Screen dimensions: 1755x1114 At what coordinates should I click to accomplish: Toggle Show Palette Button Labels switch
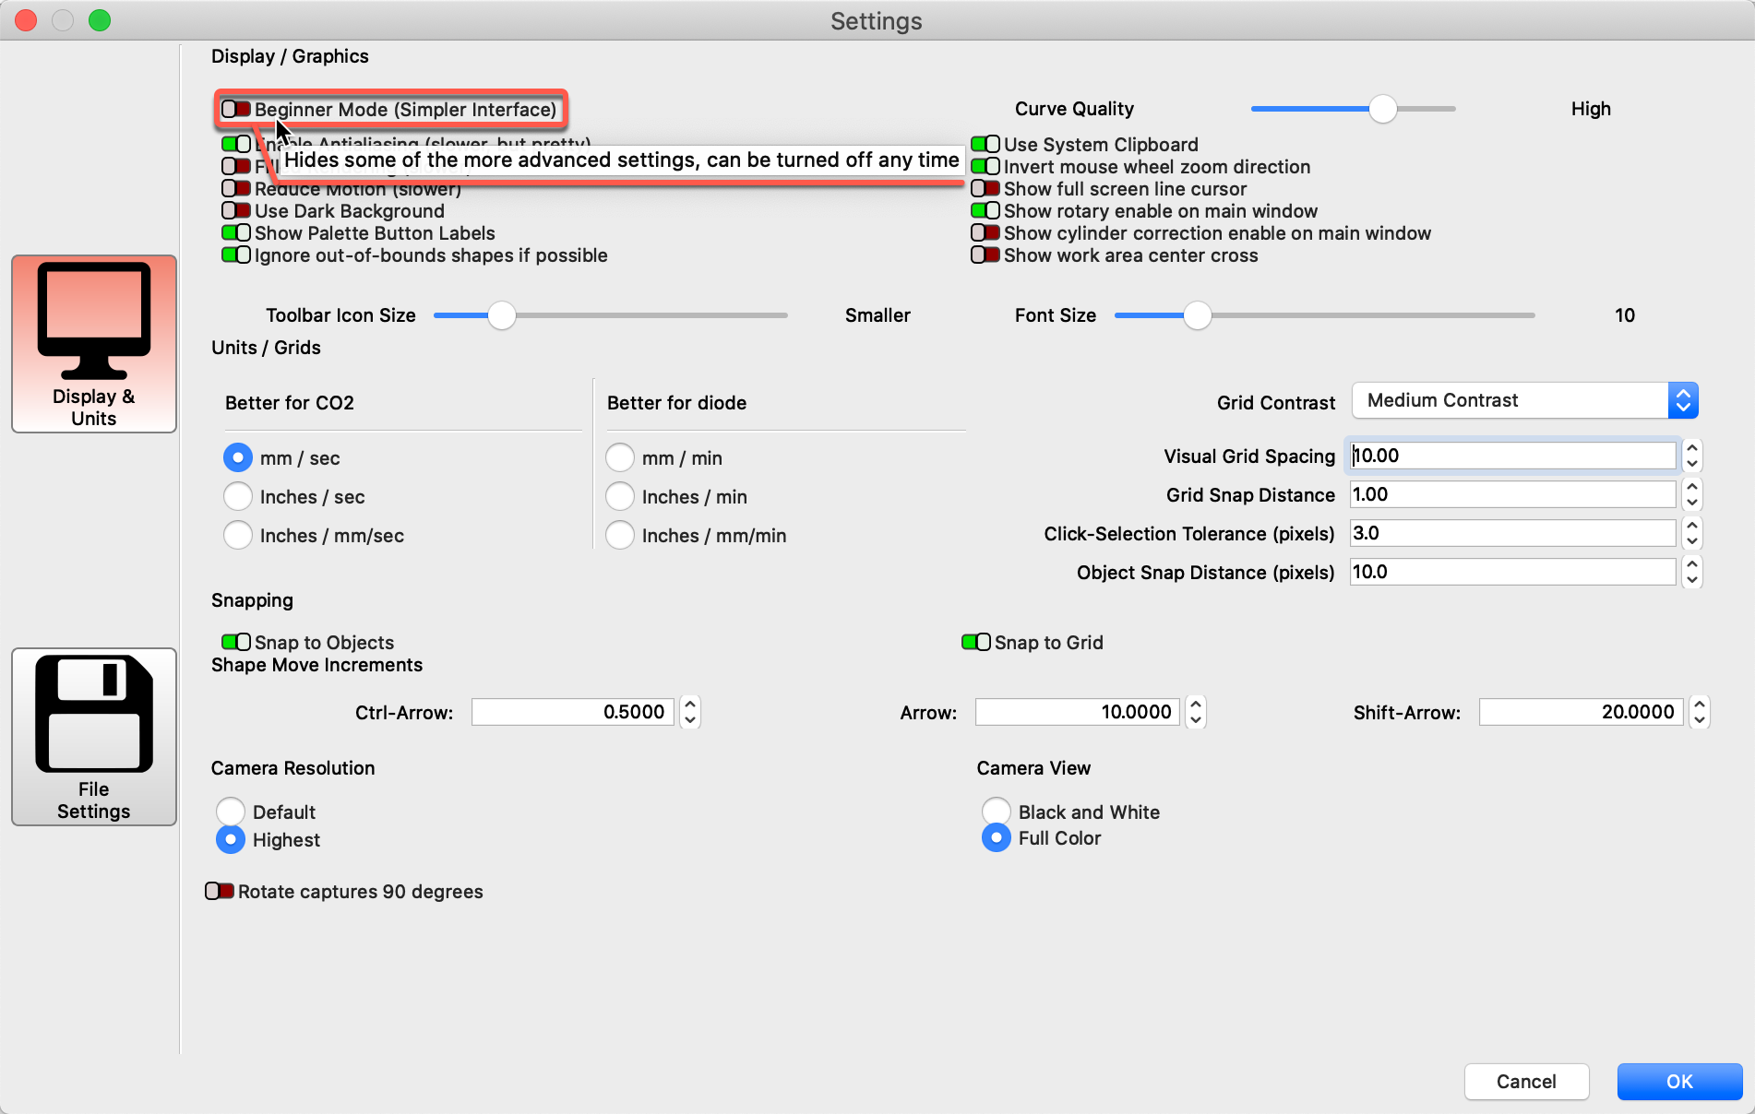click(236, 233)
